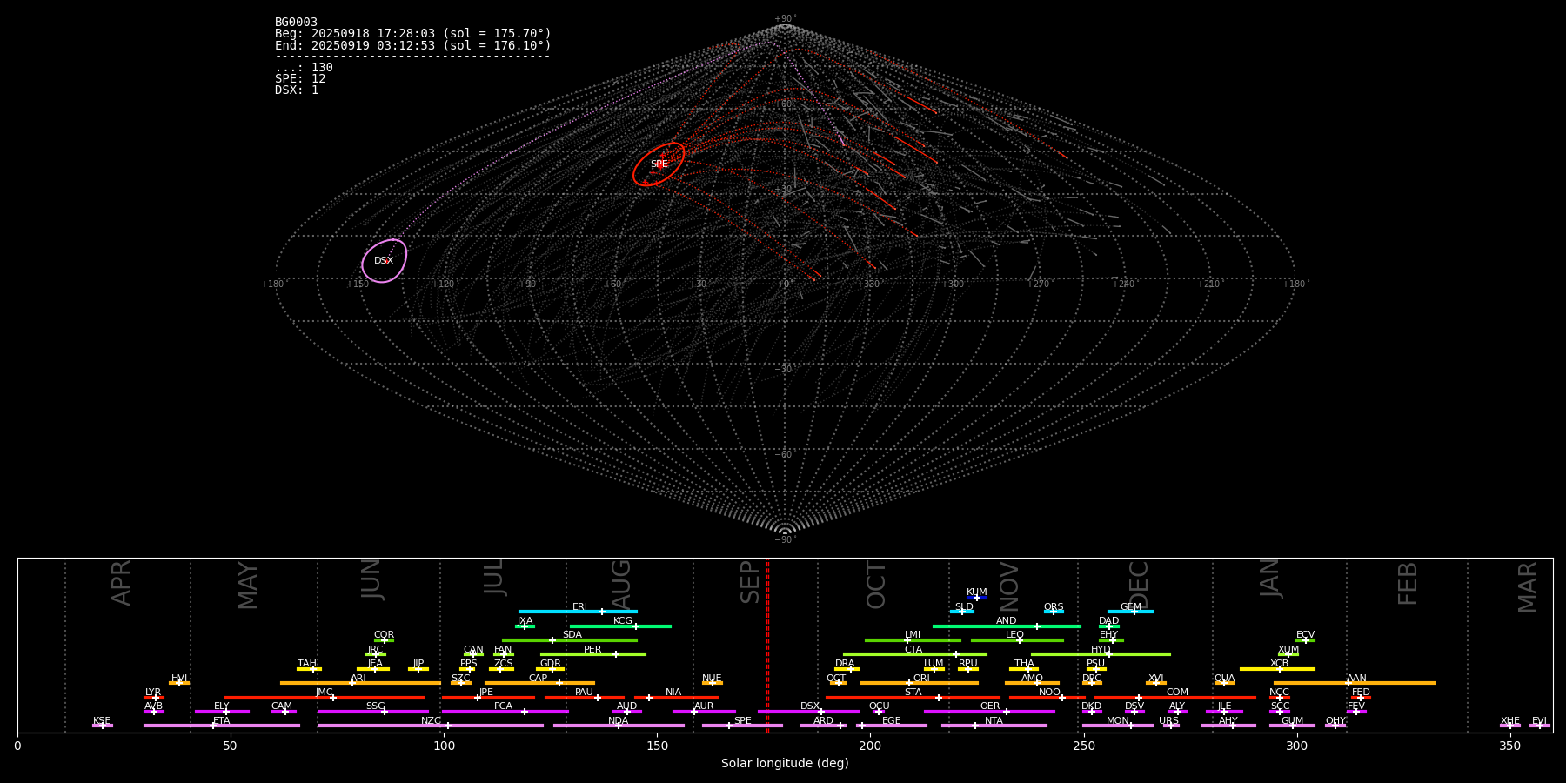Click the 150 tick on solar longitude axis

coord(657,746)
